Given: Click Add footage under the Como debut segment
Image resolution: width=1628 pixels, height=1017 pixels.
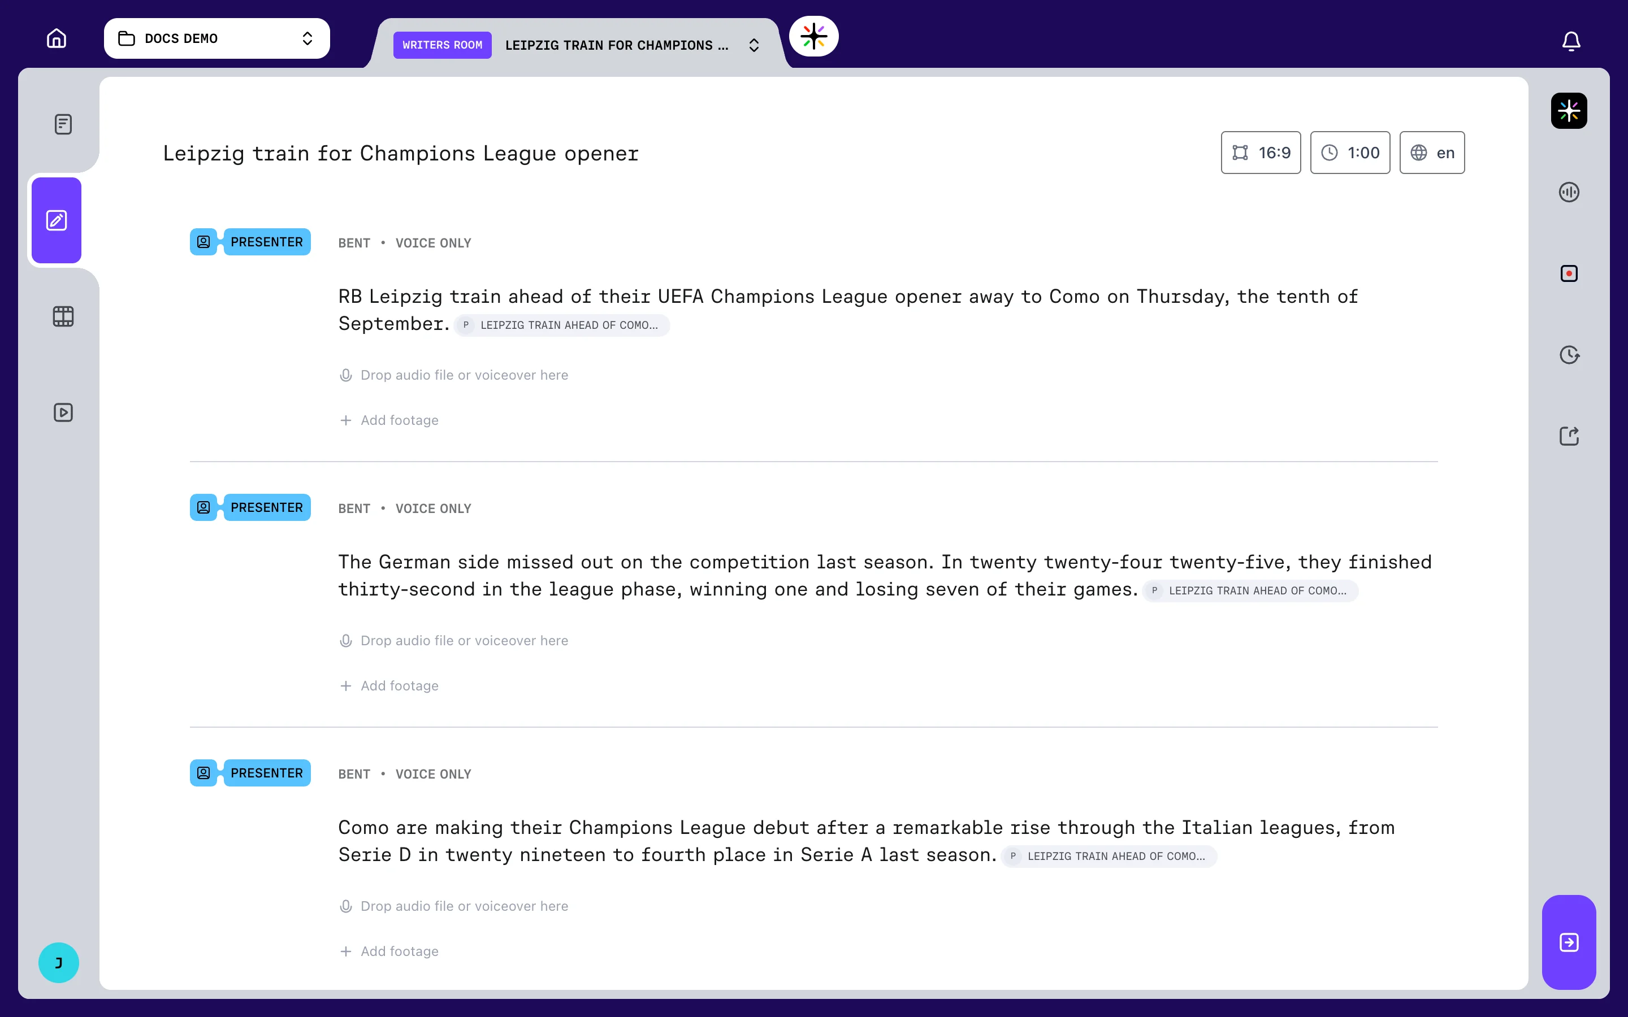Looking at the screenshot, I should (389, 952).
